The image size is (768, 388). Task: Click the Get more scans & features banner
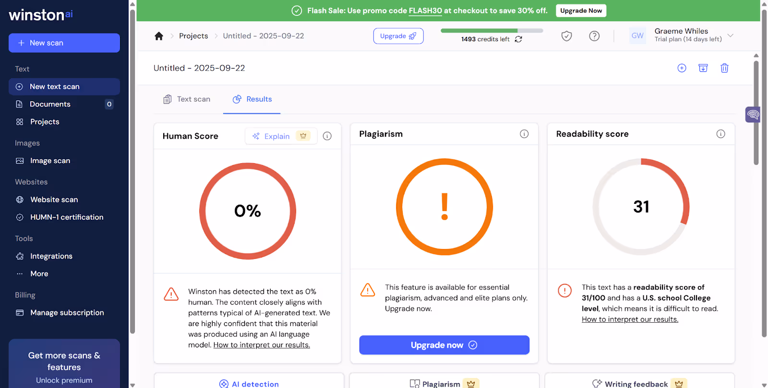point(64,364)
